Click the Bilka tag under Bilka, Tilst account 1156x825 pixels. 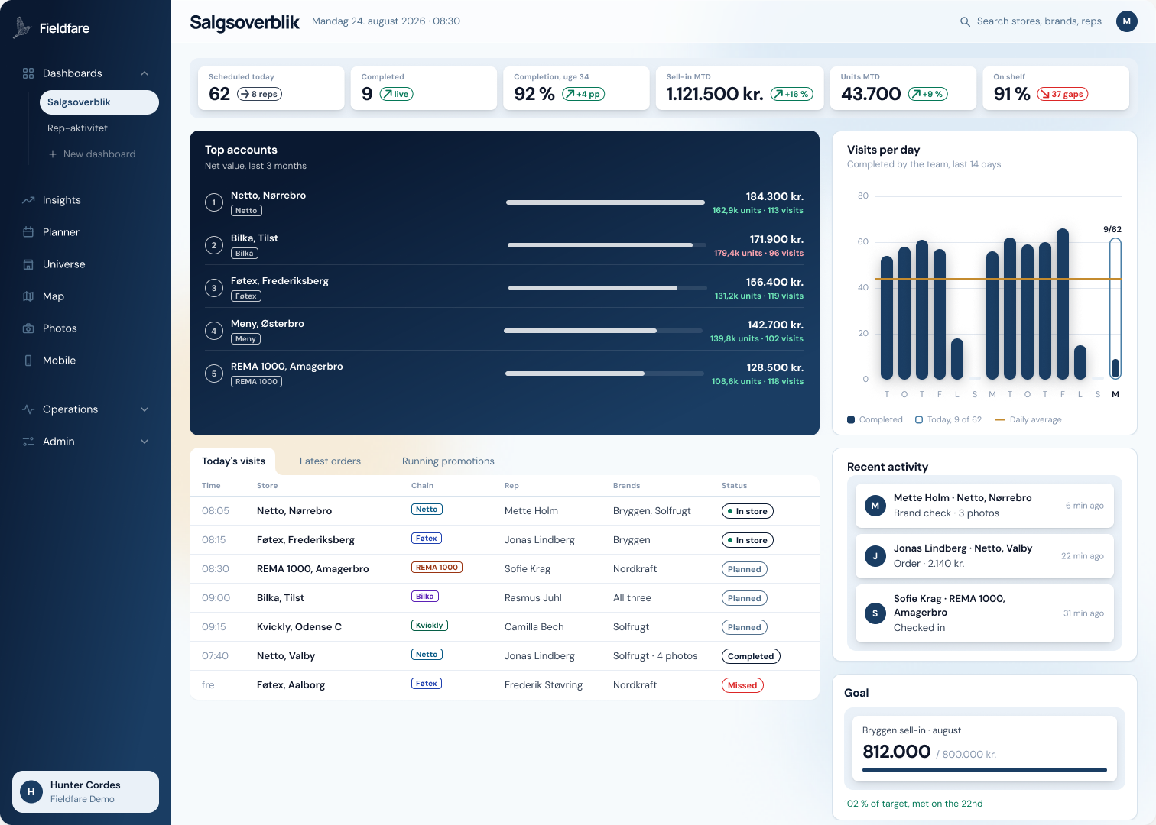point(245,254)
